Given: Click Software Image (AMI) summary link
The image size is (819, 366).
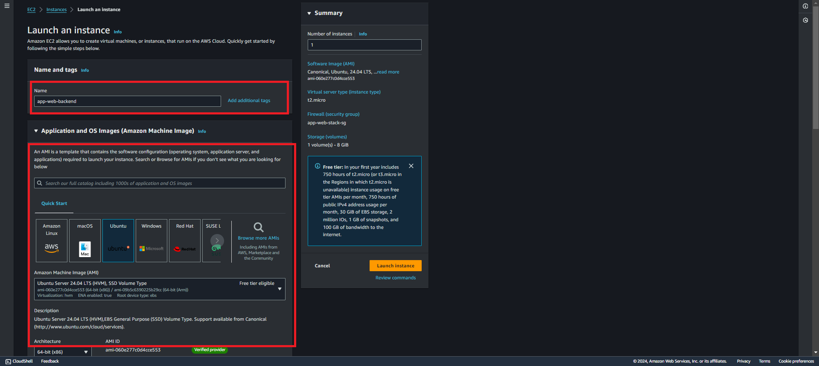Looking at the screenshot, I should (x=331, y=64).
